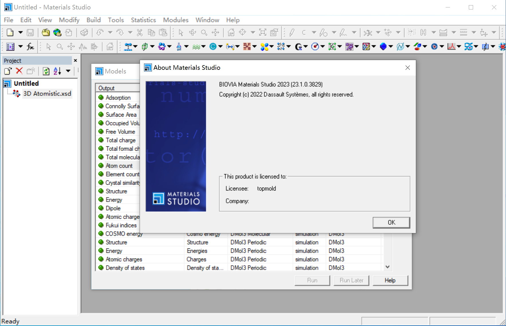The height and width of the screenshot is (326, 506).
Task: Click the blue flask module icon
Action: 179,47
